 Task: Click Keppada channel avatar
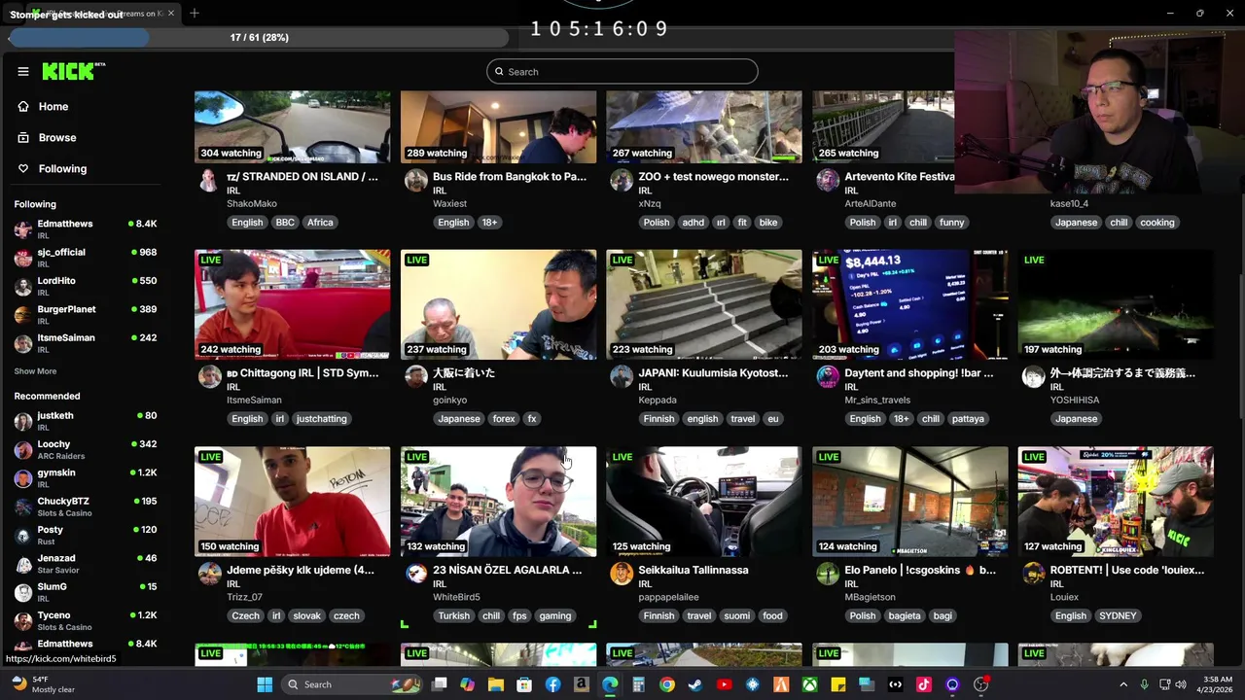tap(622, 376)
